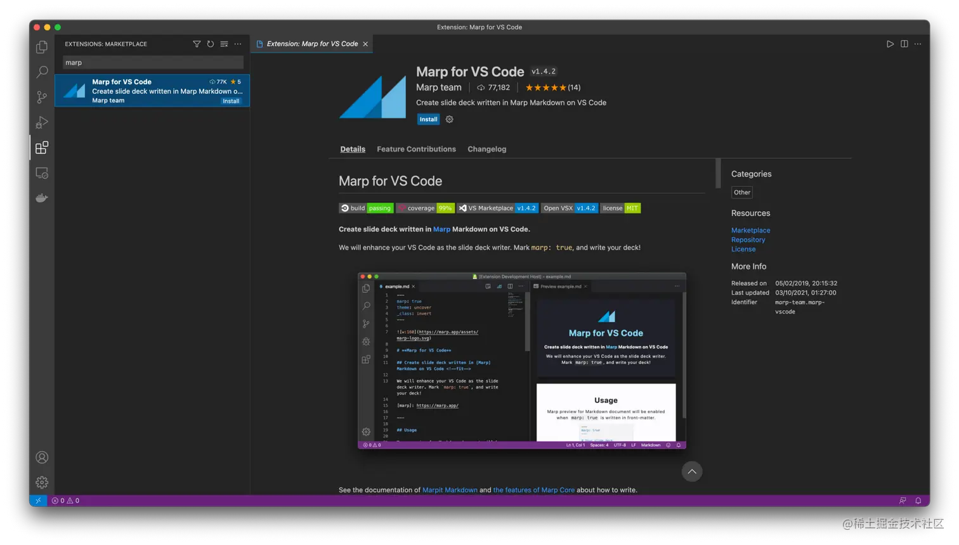Click the v1.4.2 version label in header
Image resolution: width=959 pixels, height=545 pixels.
click(x=544, y=72)
